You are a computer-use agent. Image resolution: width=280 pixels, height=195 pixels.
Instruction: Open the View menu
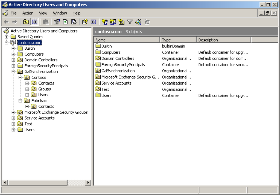[43, 13]
